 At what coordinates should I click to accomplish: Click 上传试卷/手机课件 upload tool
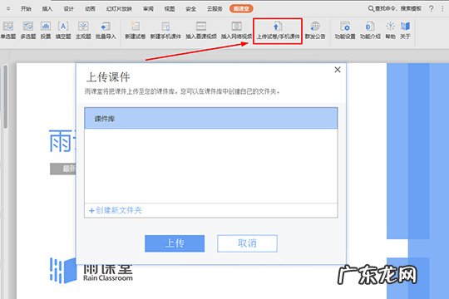click(x=278, y=31)
